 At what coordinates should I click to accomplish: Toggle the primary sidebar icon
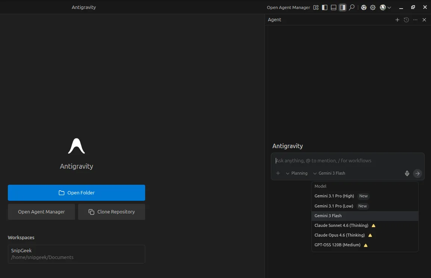pos(325,7)
